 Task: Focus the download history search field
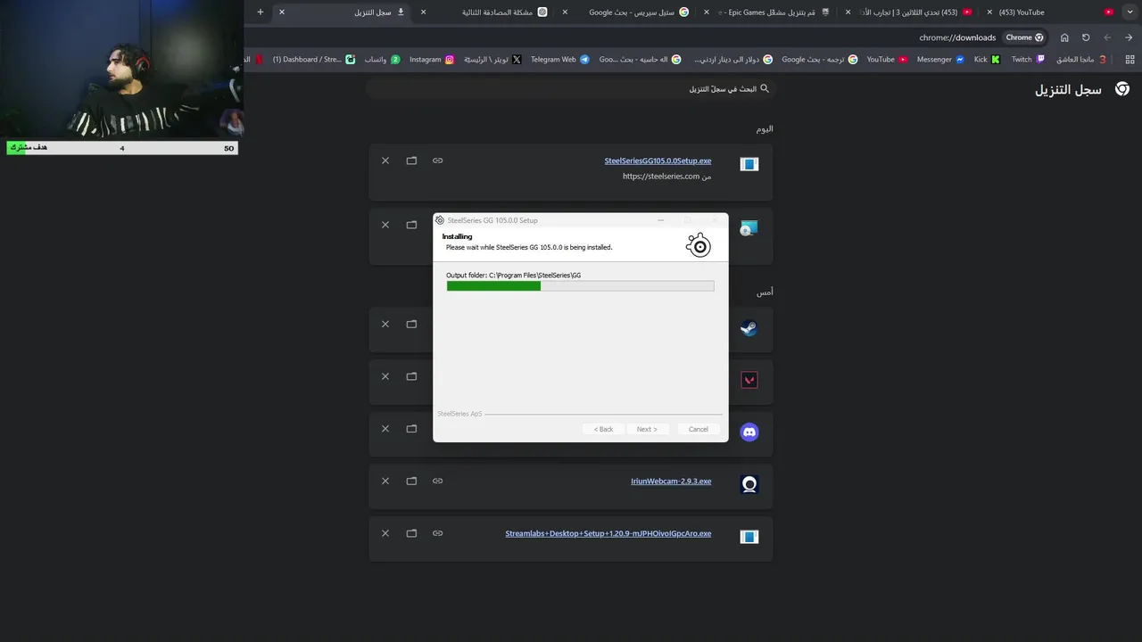click(571, 89)
